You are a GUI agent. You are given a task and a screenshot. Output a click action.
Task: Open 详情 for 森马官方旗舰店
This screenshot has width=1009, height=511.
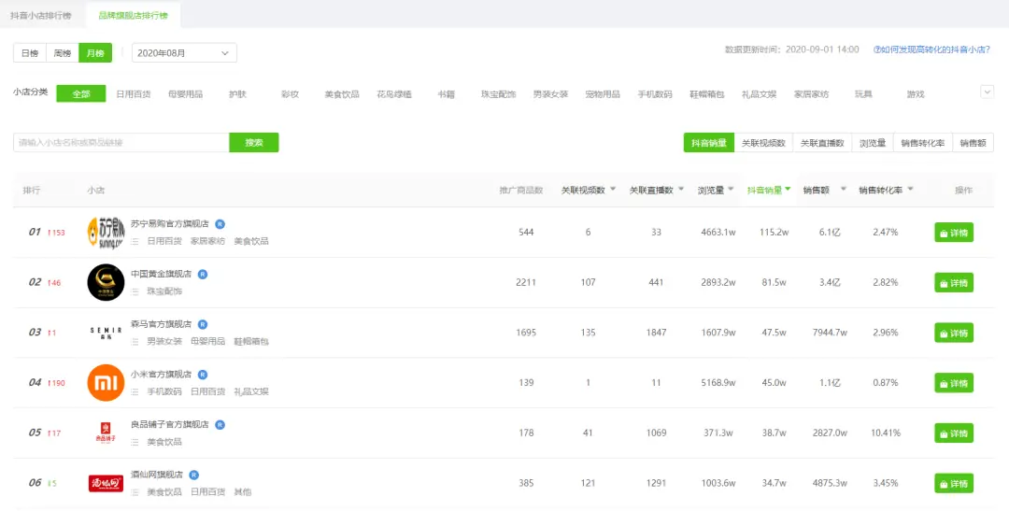point(954,333)
